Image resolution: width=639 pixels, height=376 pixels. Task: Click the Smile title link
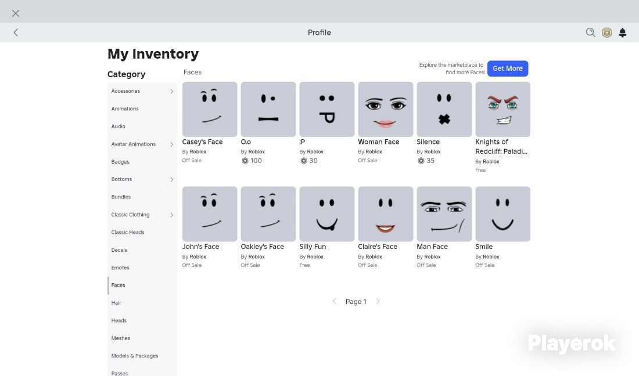point(484,247)
